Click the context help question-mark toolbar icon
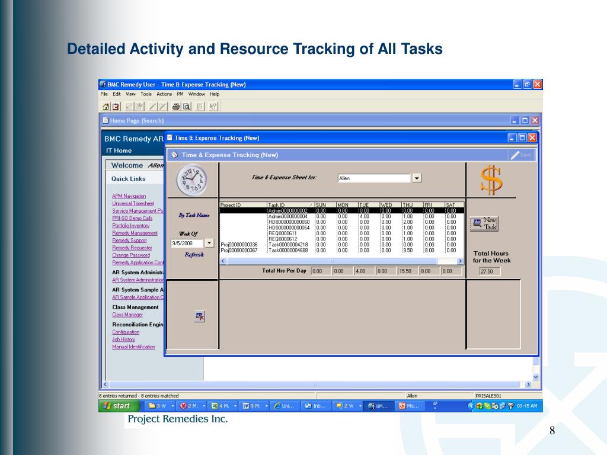 coord(213,107)
